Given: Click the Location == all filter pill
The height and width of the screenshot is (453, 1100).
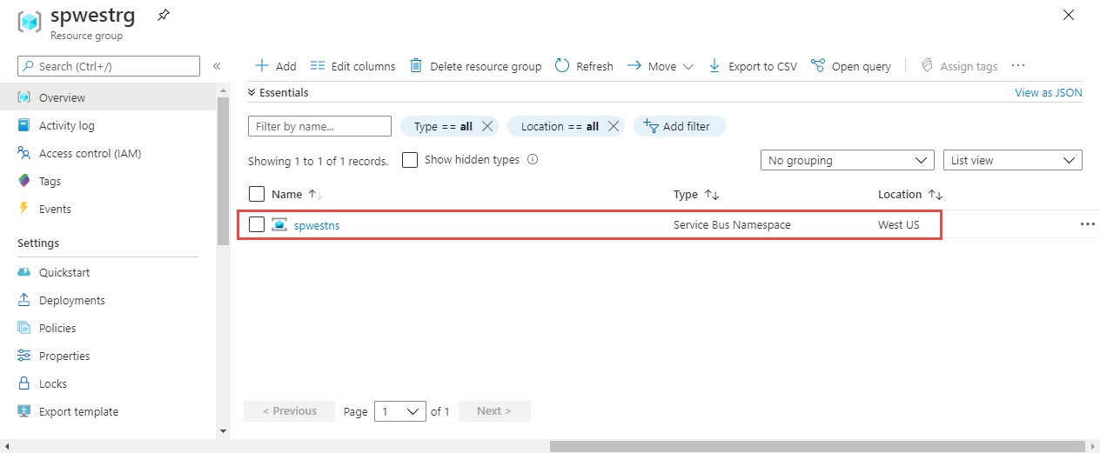Looking at the screenshot, I should (x=566, y=126).
